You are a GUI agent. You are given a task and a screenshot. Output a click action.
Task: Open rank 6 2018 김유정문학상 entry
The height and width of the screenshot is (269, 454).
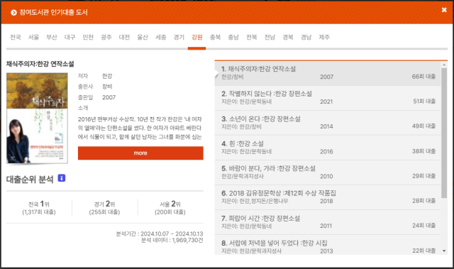[328, 197]
